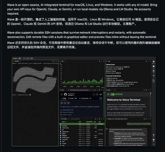Go back in the Preview file browser

point(60,119)
